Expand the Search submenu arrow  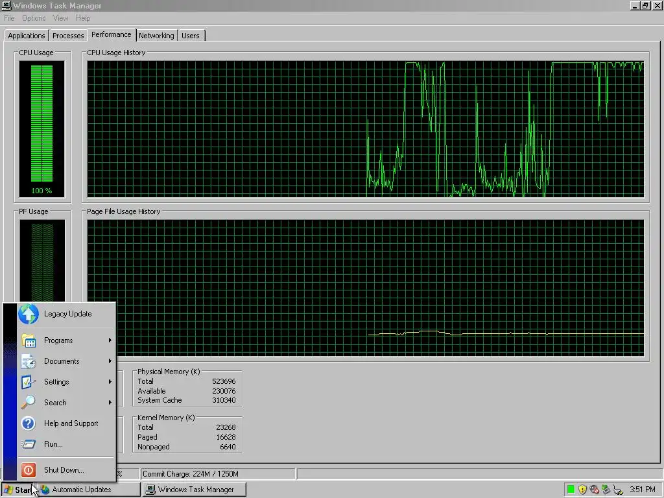[110, 402]
